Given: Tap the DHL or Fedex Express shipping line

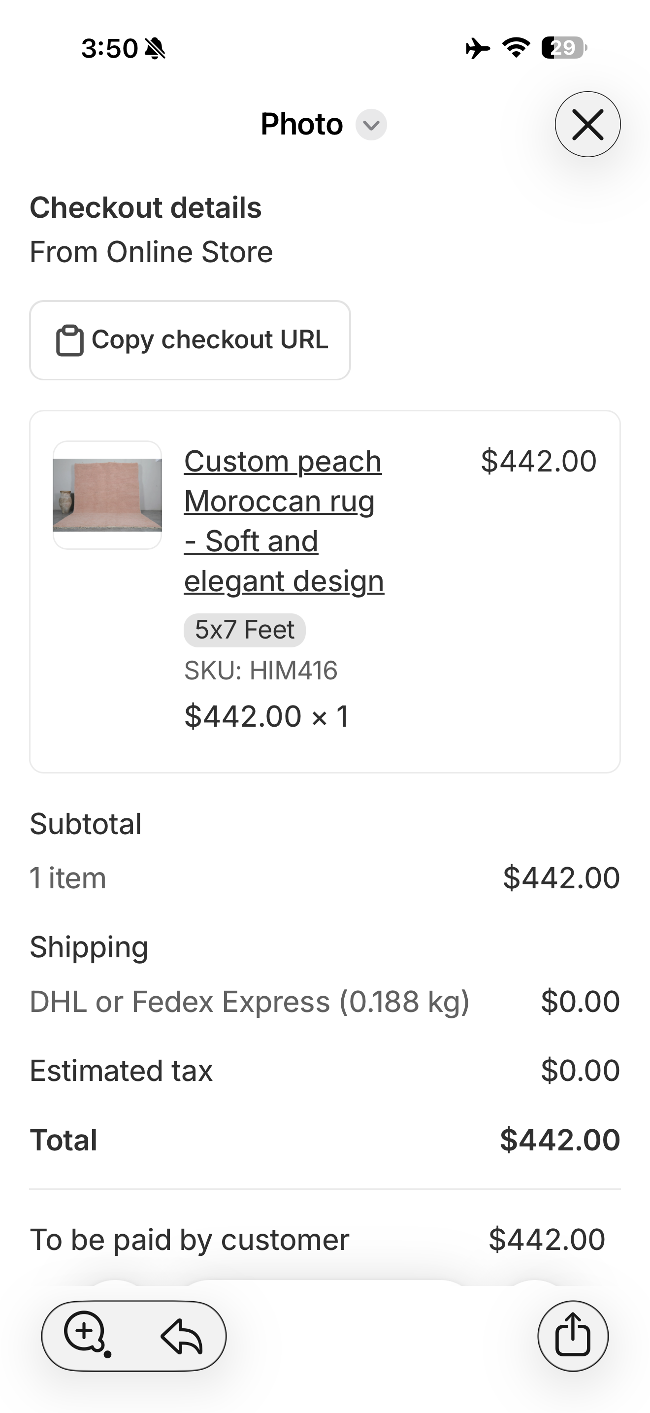Looking at the screenshot, I should point(249,1002).
